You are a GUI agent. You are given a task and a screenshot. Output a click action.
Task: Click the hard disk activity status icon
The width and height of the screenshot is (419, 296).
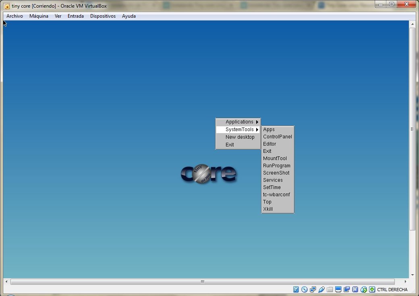click(296, 290)
